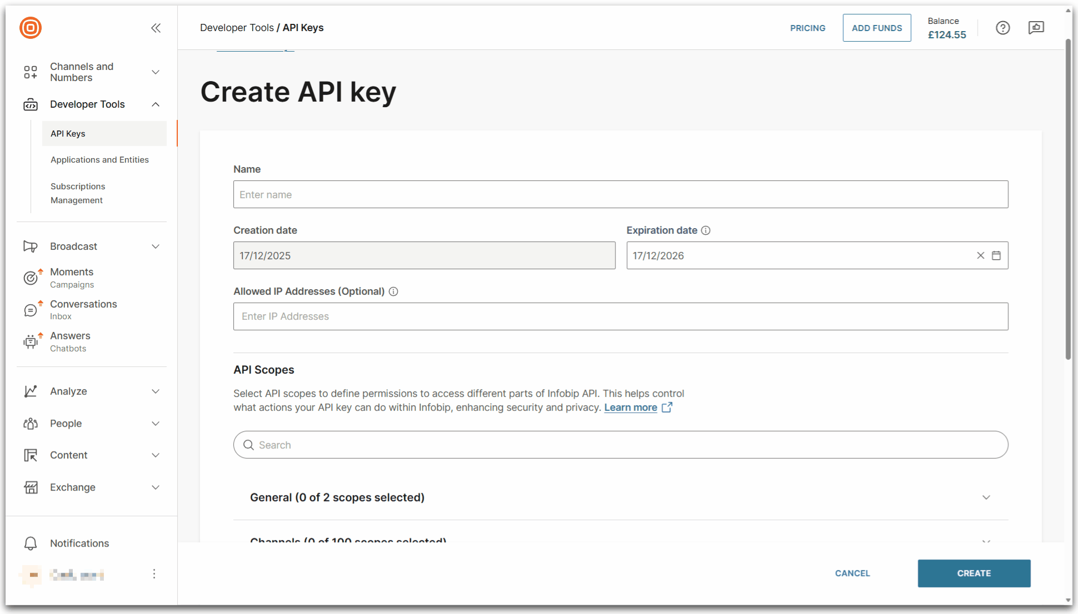
Task: Clear the Expiration date with the X
Action: click(980, 255)
